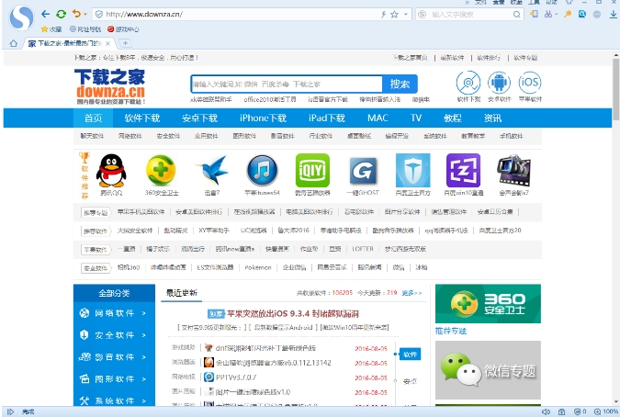Click the orange key password icon
The height and width of the screenshot is (417, 620).
click(x=568, y=14)
